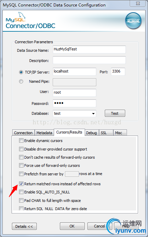The height and width of the screenshot is (237, 148).
Task: Click the empty Description field
Action: tap(89, 60)
